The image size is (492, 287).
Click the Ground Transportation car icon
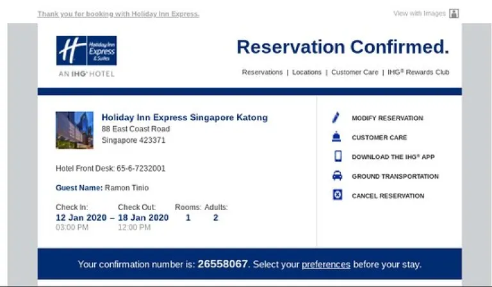point(337,176)
